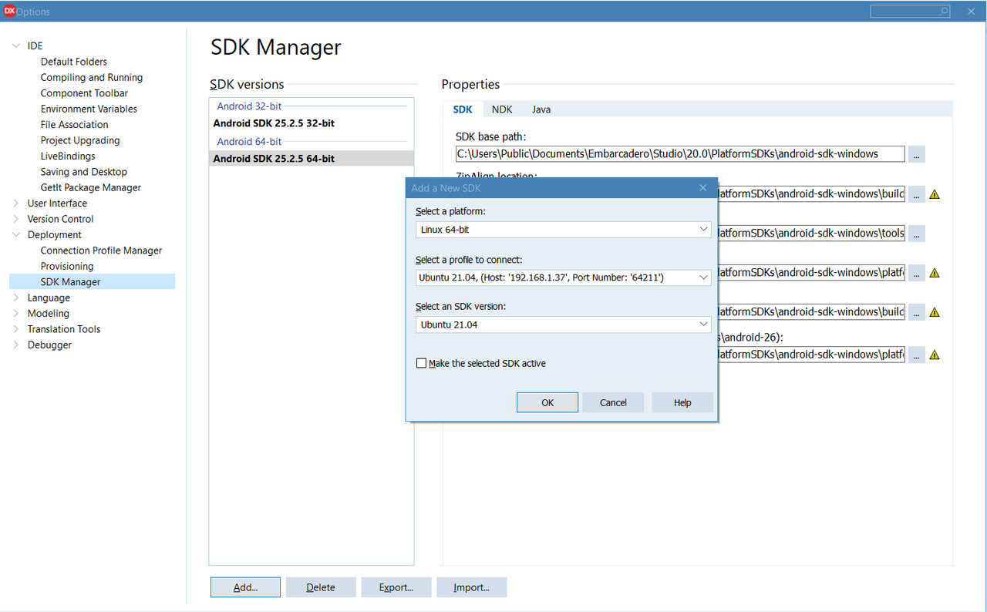Click the Android 64-bit group header
Viewport: 987px width, 612px height.
pos(249,142)
